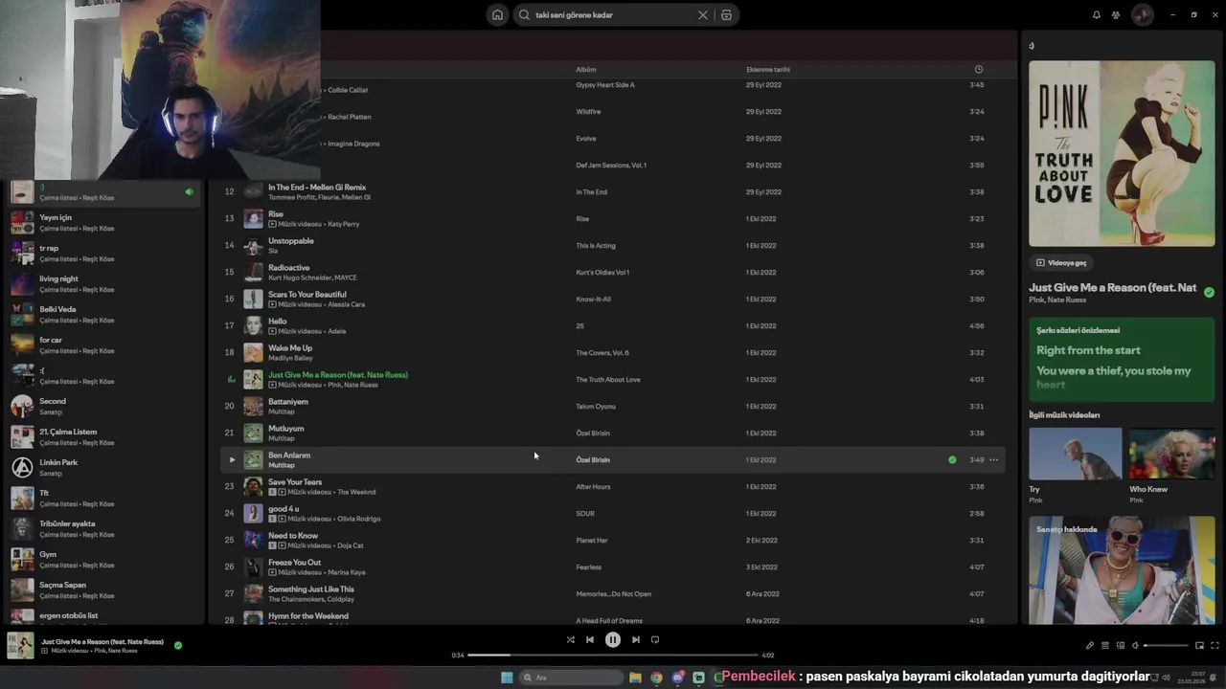The width and height of the screenshot is (1226, 689).
Task: Open File Explorer from the taskbar
Action: pos(635,678)
